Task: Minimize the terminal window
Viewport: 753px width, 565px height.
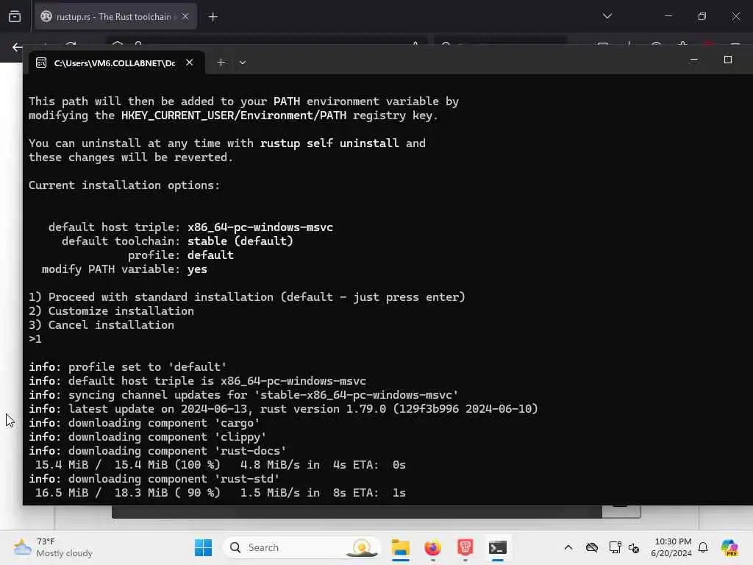Action: click(694, 60)
